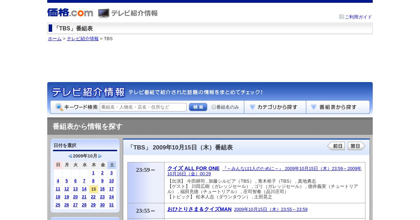Image resolution: width=420 pixels, height=220 pixels.
Task: Click the magnifier icon beside キーワード検索
Action: click(59, 107)
